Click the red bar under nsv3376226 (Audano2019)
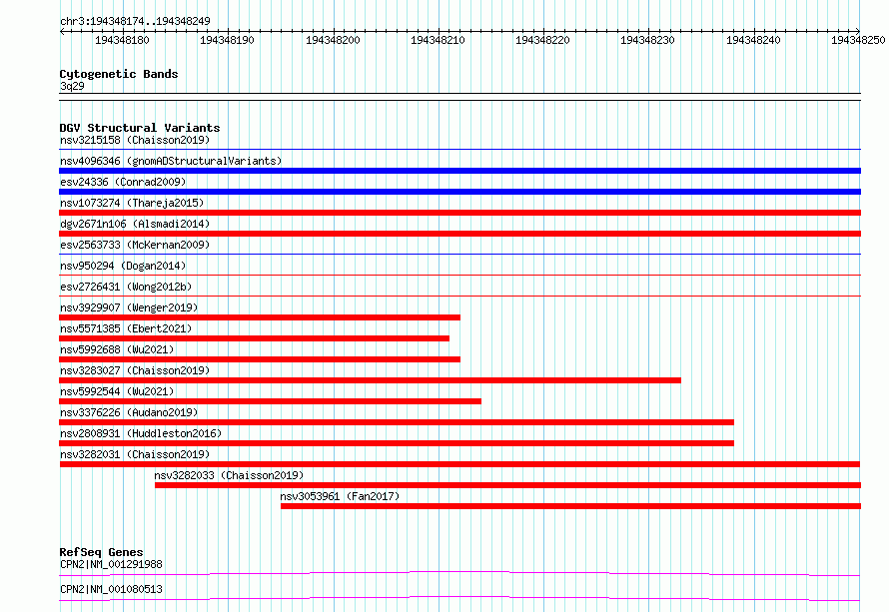This screenshot has width=889, height=612. click(x=397, y=422)
